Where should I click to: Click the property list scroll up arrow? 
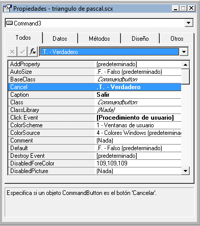(185, 65)
